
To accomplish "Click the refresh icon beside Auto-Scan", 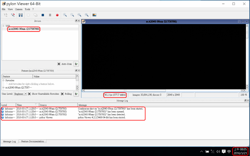I will click(76, 64).
